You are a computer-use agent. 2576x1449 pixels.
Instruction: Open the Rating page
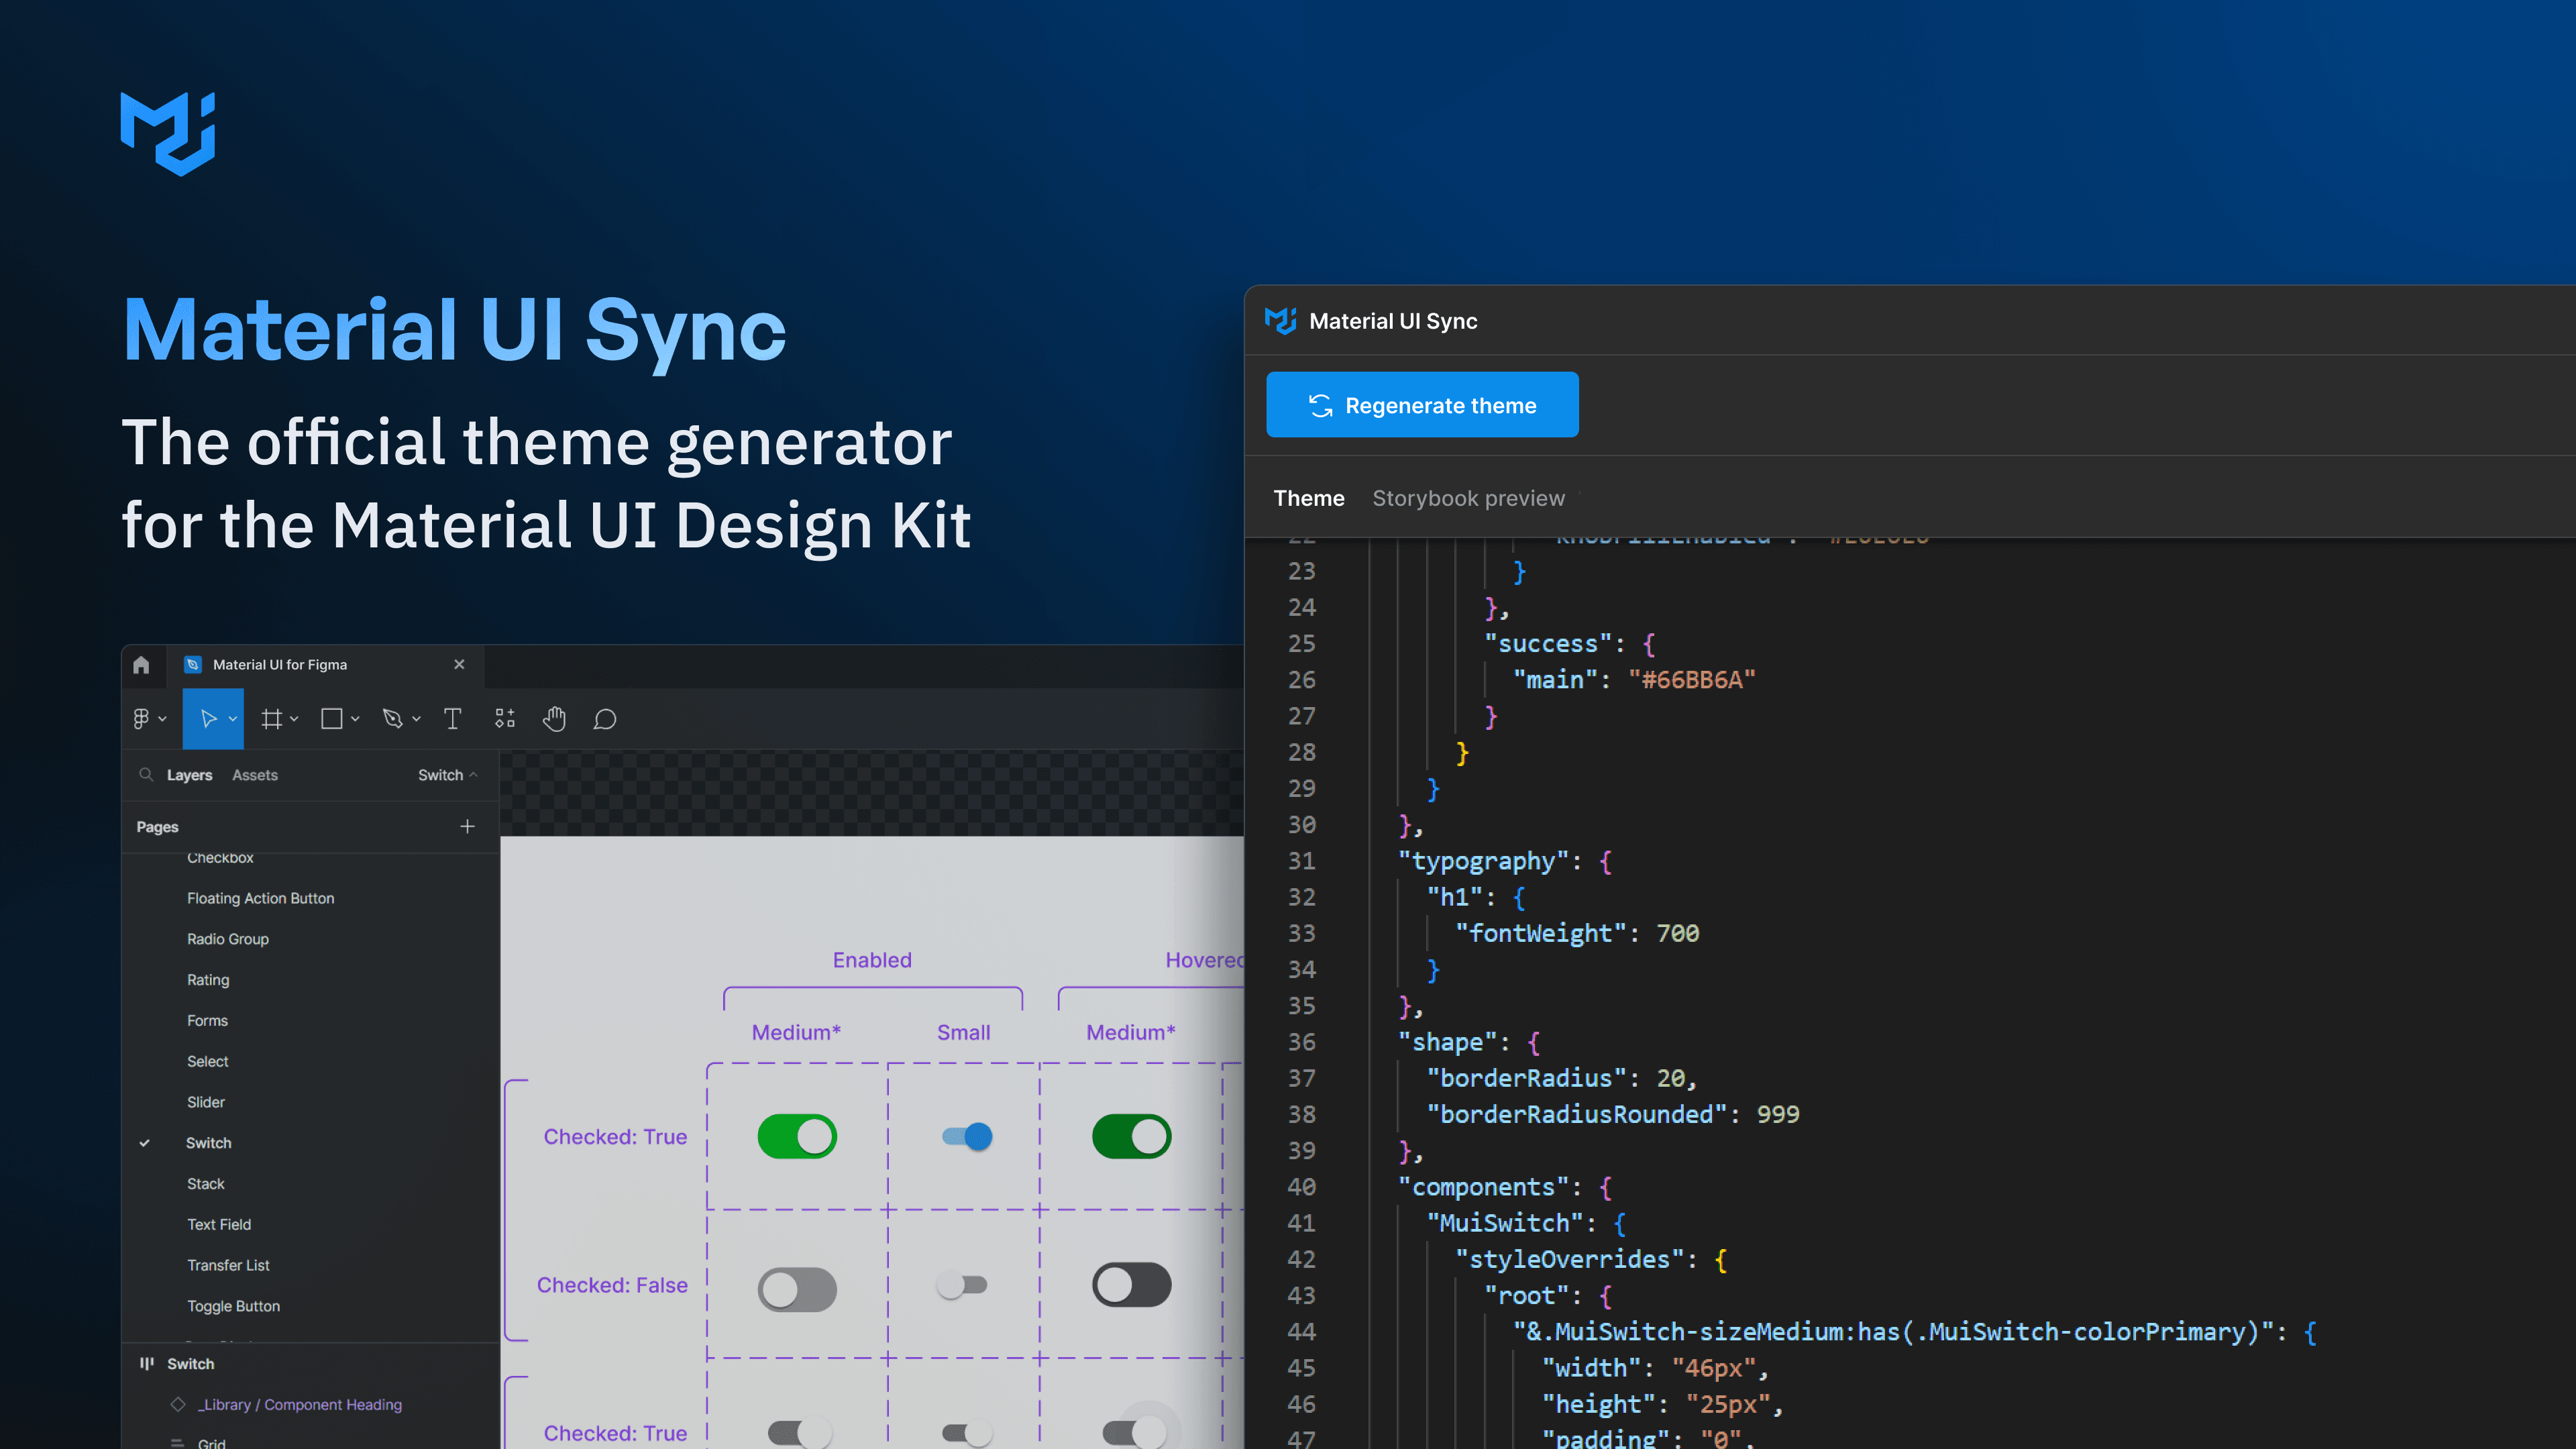208,981
